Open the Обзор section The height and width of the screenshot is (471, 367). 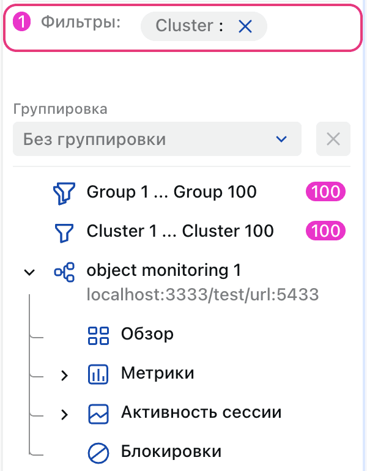coord(147,335)
